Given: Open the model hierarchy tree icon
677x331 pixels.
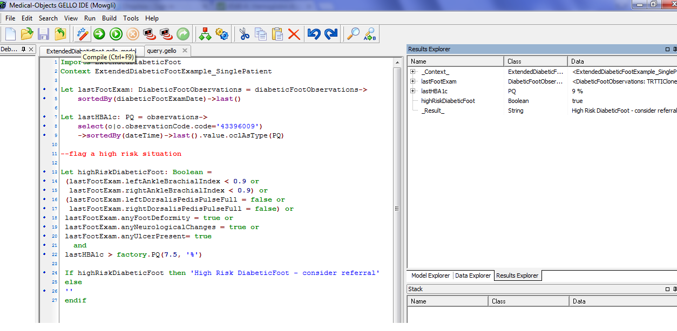Looking at the screenshot, I should point(205,34).
